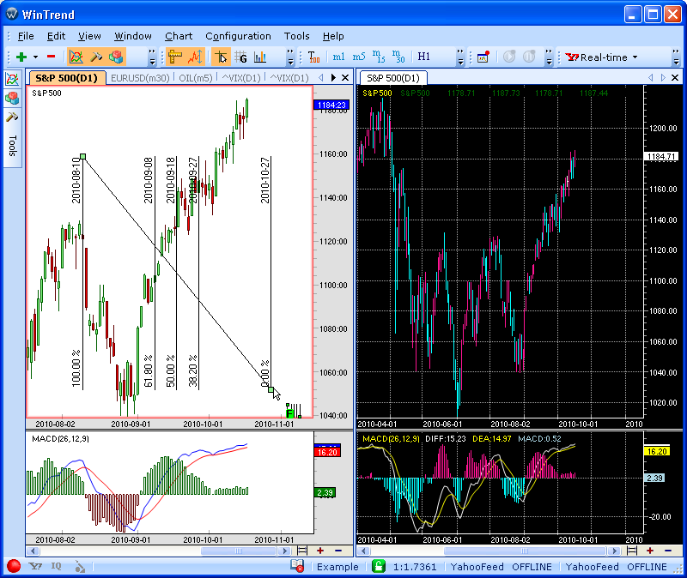Click the Example label in status bar
Screen dimensions: 687x578
click(337, 567)
